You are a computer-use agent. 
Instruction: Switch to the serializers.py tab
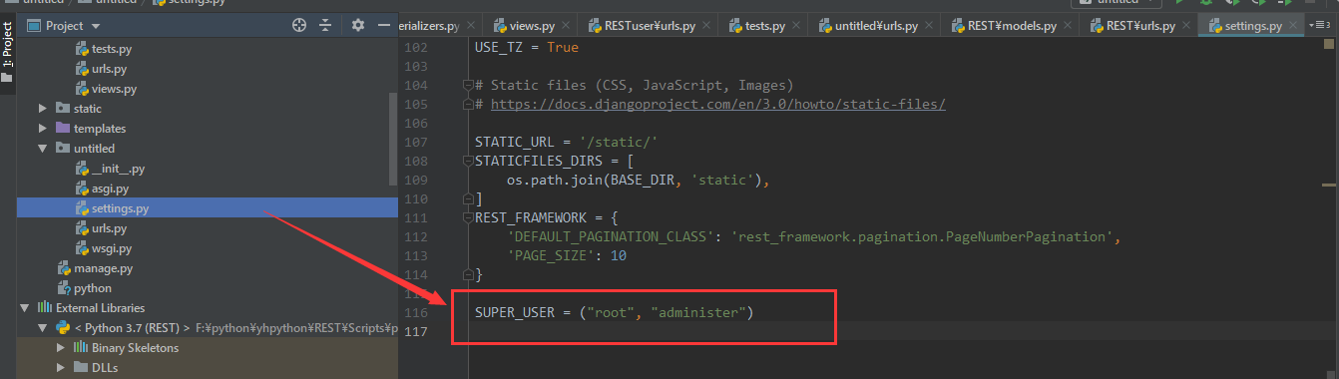[429, 26]
